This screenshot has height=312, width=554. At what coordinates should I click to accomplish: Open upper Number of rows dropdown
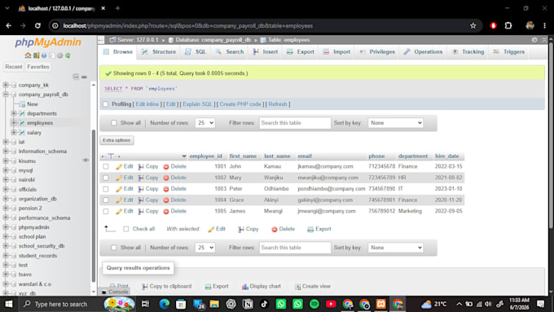[205, 123]
